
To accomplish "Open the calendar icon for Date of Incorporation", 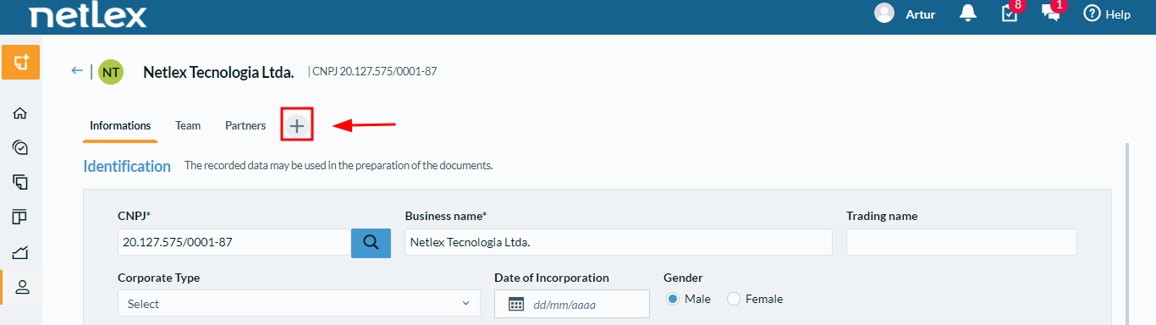I will 516,304.
